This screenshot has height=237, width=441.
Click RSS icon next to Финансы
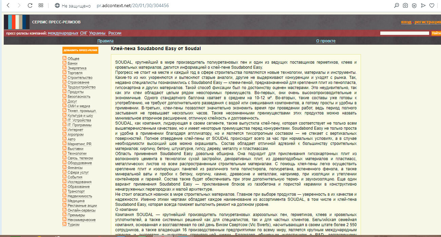pyautogui.click(x=64, y=168)
